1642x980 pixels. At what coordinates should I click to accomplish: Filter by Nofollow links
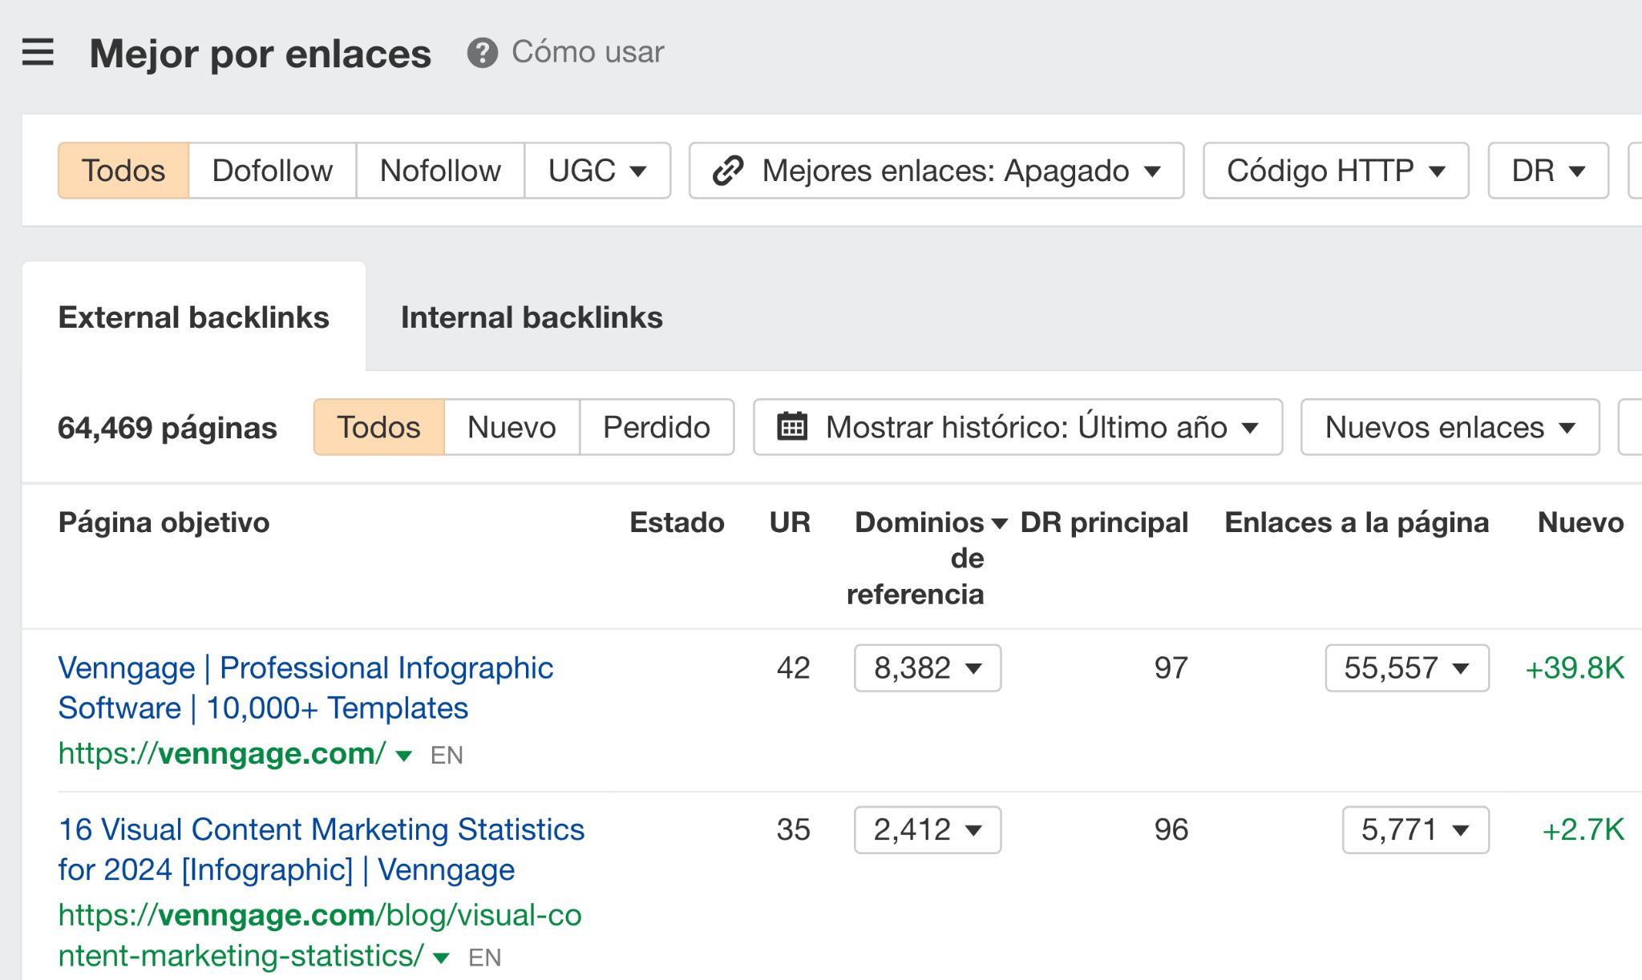point(440,170)
